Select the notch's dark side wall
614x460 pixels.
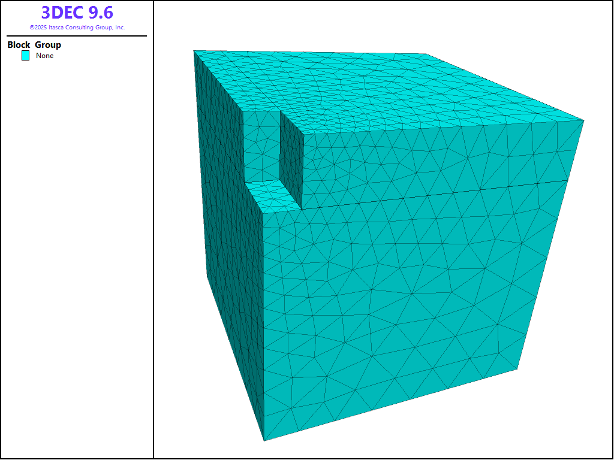[x=291, y=162]
